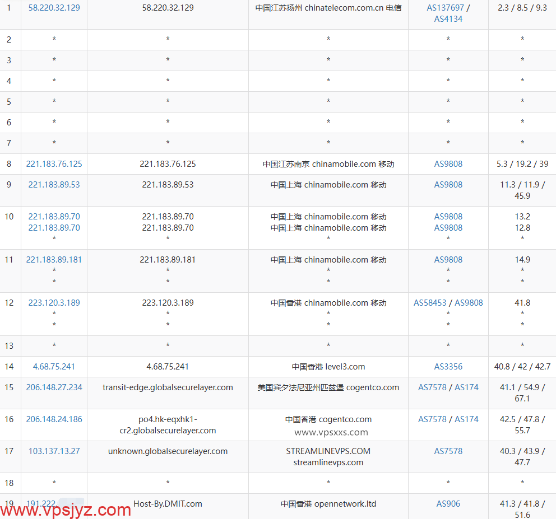The width and height of the screenshot is (556, 519).
Task: Open IP link 221.183.89.181 in hop 11
Action: point(54,260)
